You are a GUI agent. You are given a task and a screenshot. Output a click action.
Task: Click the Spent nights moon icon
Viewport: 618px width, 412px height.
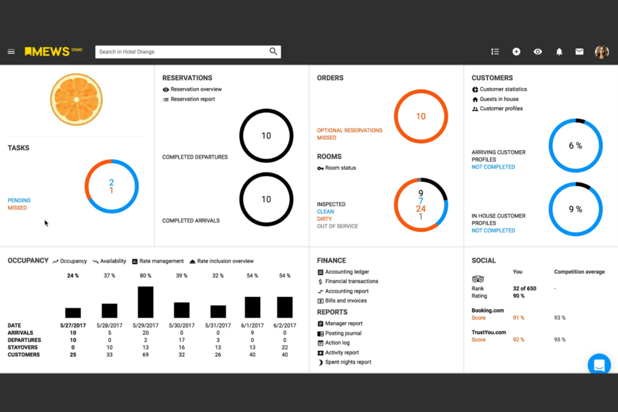(320, 363)
